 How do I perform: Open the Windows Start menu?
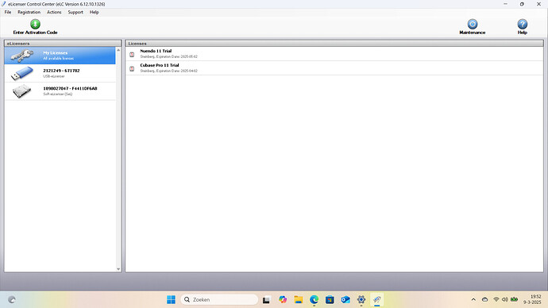pyautogui.click(x=171, y=299)
